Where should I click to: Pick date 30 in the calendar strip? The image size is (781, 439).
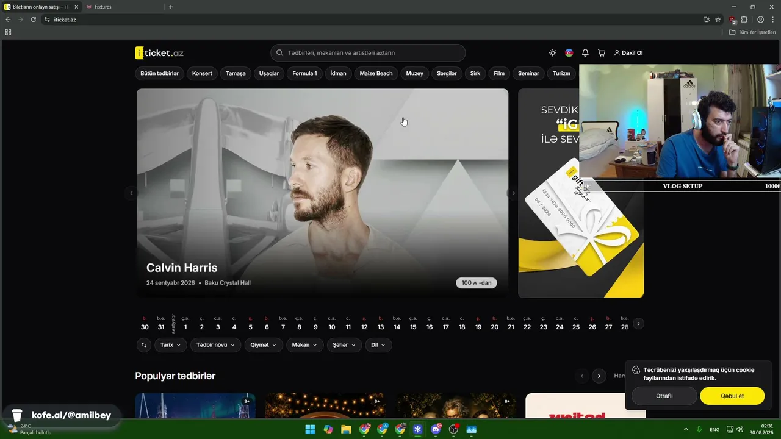pyautogui.click(x=145, y=324)
